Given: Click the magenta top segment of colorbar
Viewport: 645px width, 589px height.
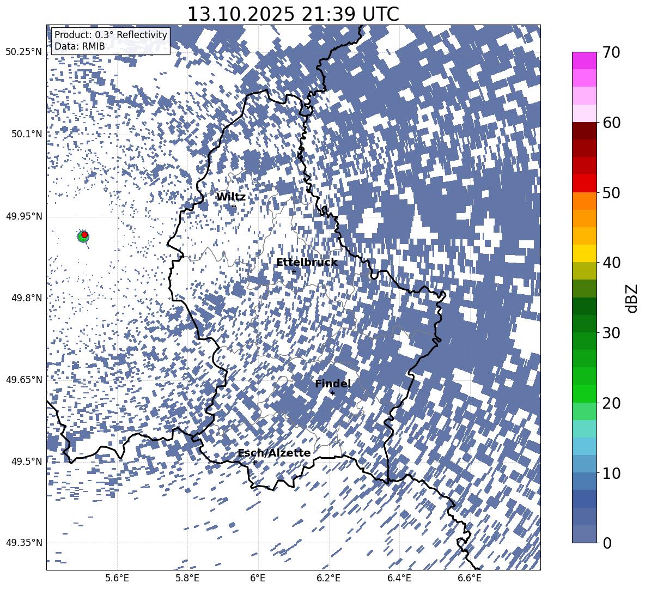Looking at the screenshot, I should click(585, 61).
